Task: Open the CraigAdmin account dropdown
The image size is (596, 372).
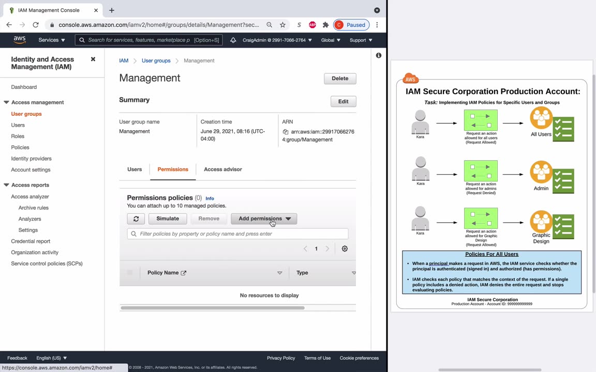Action: (277, 40)
